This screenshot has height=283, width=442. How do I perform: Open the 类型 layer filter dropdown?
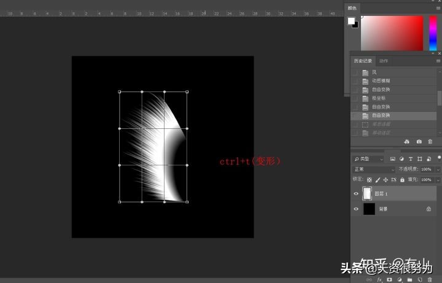(368, 159)
